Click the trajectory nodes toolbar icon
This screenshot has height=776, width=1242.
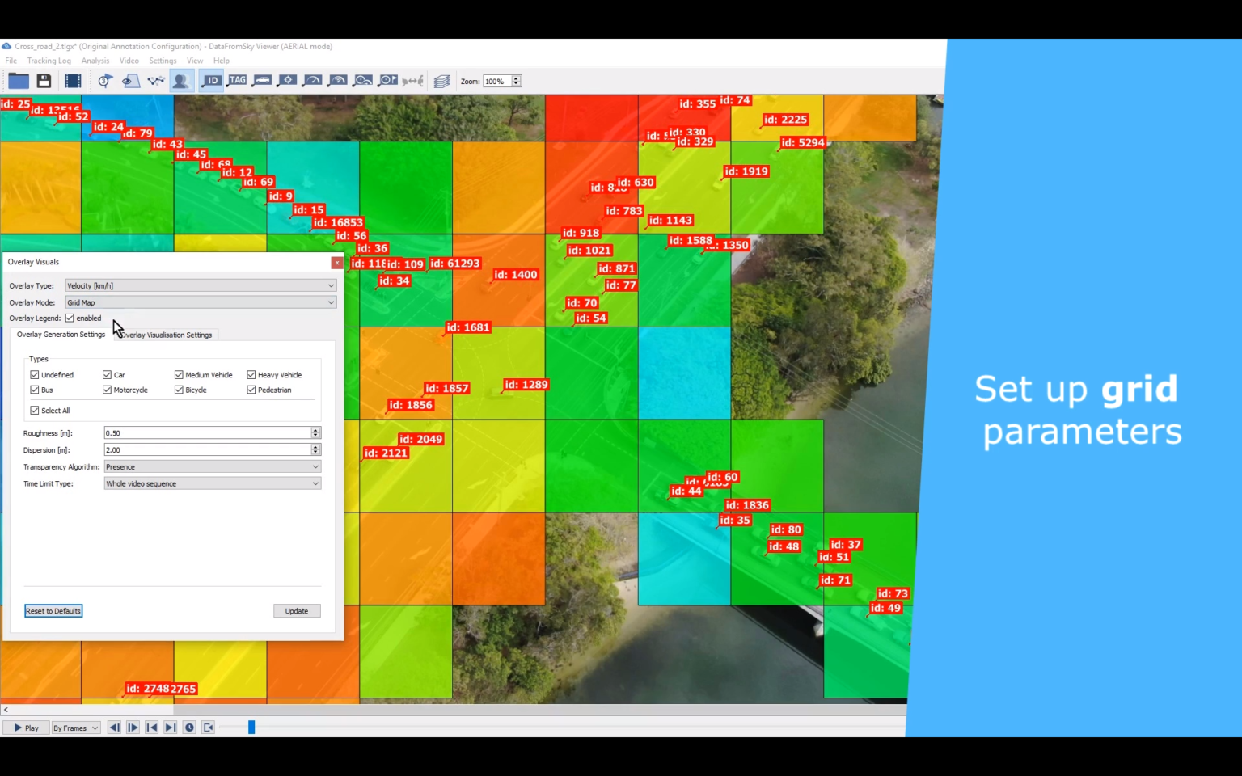point(155,81)
